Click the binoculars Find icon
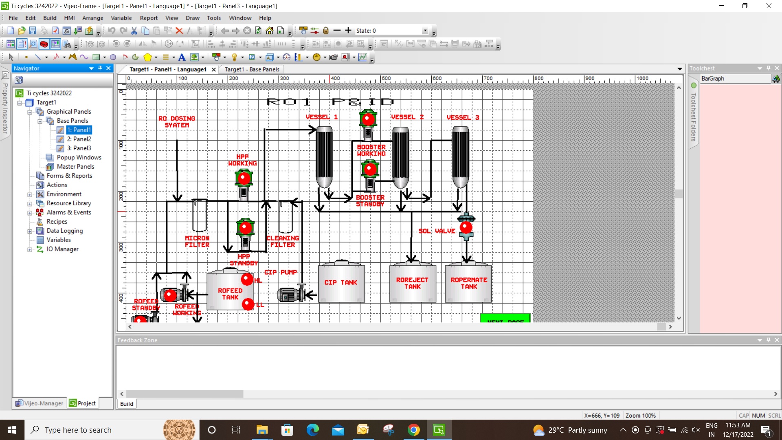The image size is (782, 440). pos(67,44)
